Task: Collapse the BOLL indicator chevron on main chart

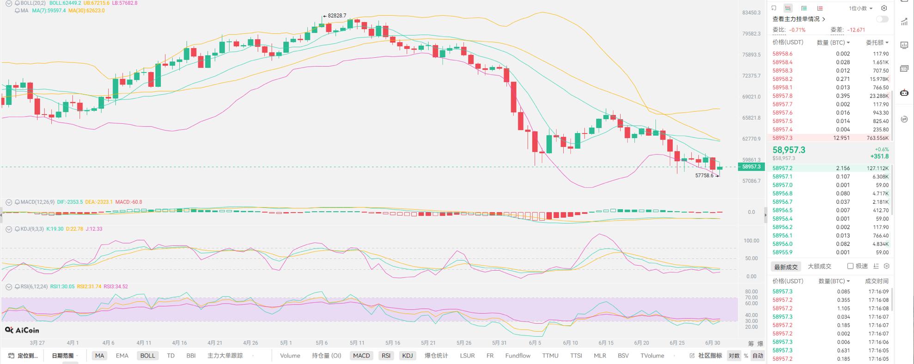Action: 8,3
